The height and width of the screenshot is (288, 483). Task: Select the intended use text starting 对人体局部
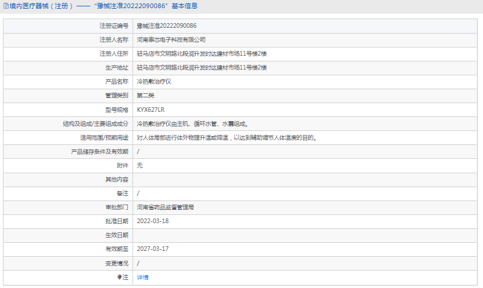[227, 138]
